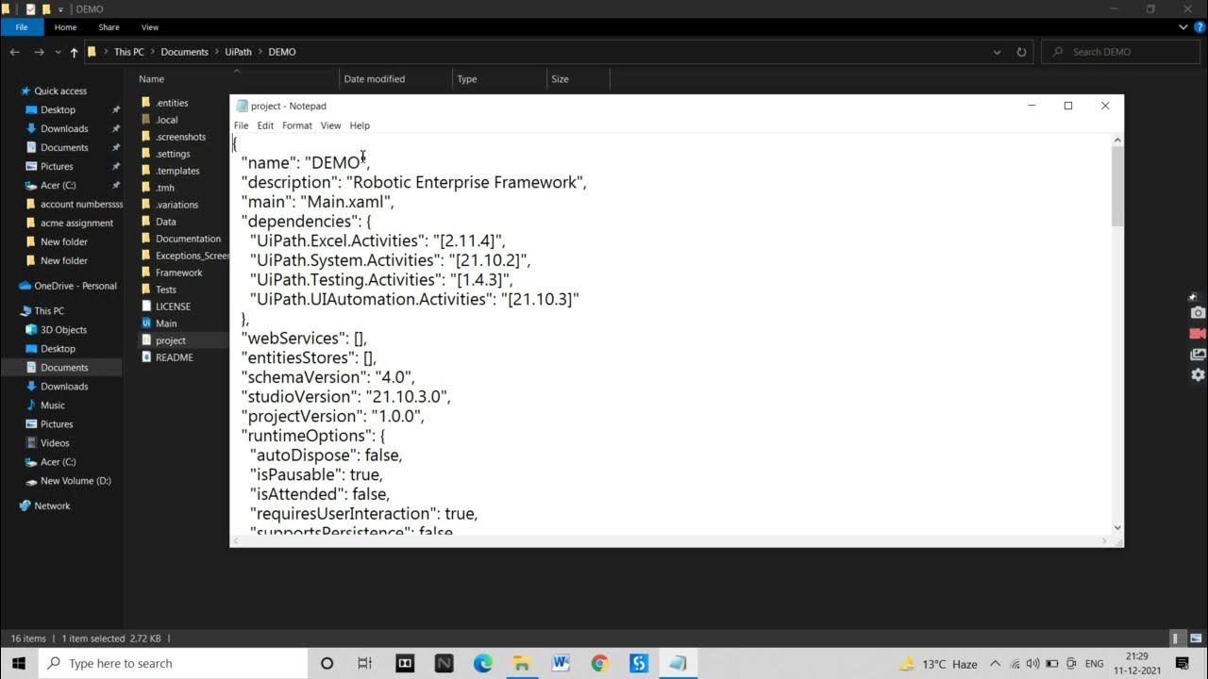Click the blue File tab in Explorer
Viewport: 1208px width, 679px height.
pyautogui.click(x=22, y=27)
